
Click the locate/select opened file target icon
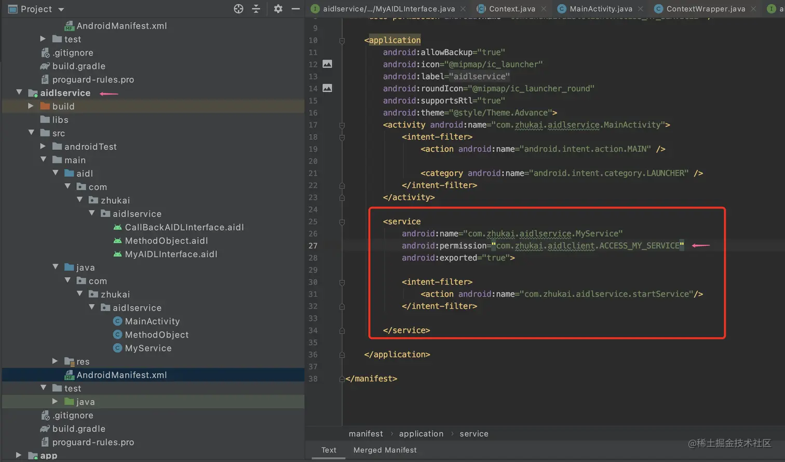(x=238, y=9)
